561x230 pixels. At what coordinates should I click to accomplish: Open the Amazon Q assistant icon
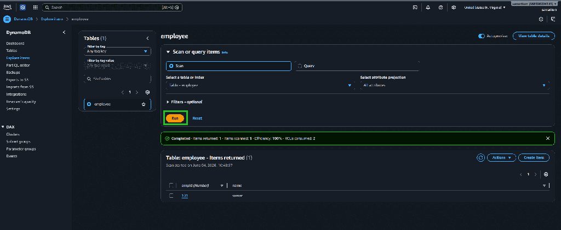[x=23, y=7]
